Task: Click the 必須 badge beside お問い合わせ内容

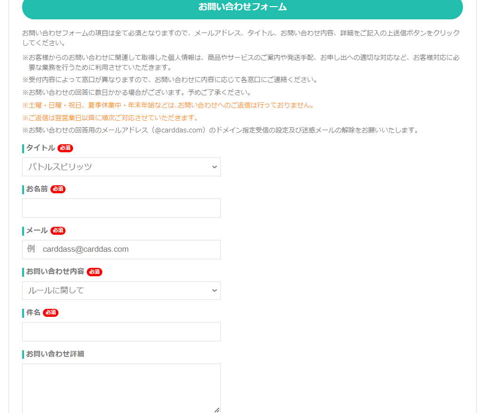Action: (x=95, y=272)
